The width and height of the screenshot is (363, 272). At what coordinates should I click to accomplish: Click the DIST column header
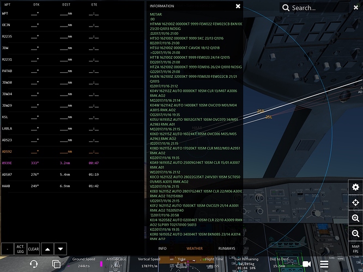tap(66, 4)
